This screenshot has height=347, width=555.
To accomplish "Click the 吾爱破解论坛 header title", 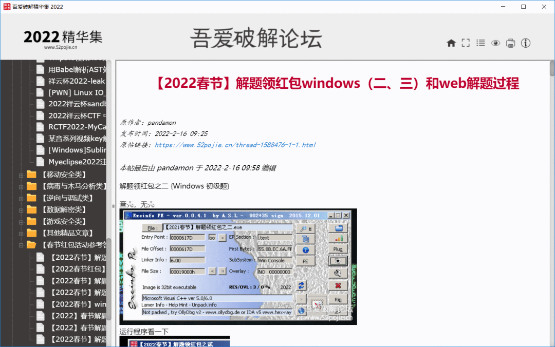I will [256, 38].
